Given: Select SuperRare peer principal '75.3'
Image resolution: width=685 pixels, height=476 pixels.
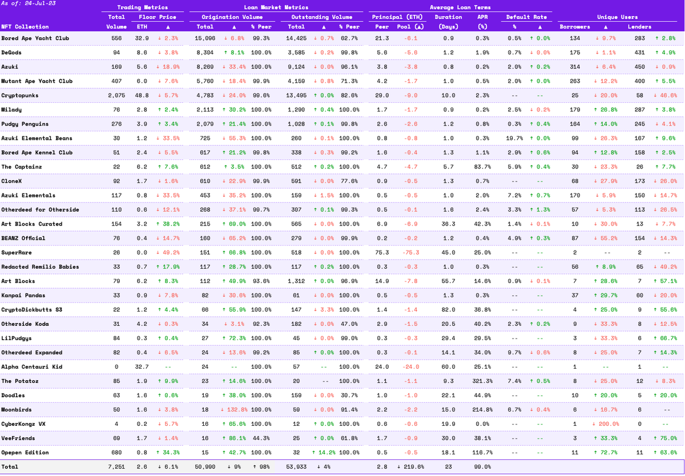Looking at the screenshot, I should coord(382,252).
